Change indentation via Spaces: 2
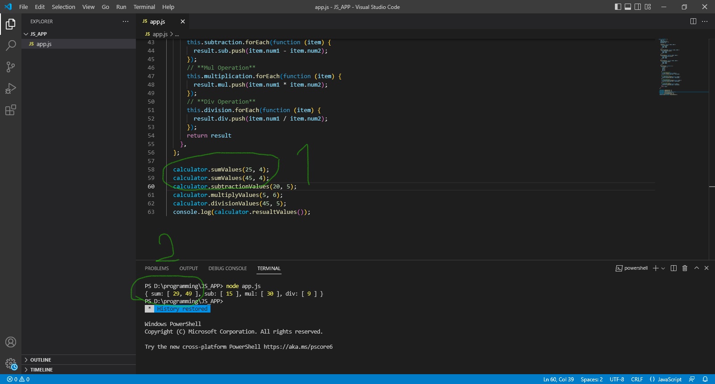Viewport: 715px width, 384px height. (592, 380)
